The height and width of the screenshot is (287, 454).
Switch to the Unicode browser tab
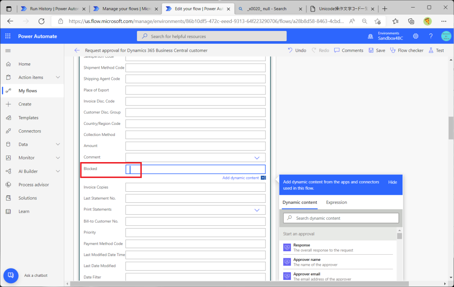click(342, 9)
